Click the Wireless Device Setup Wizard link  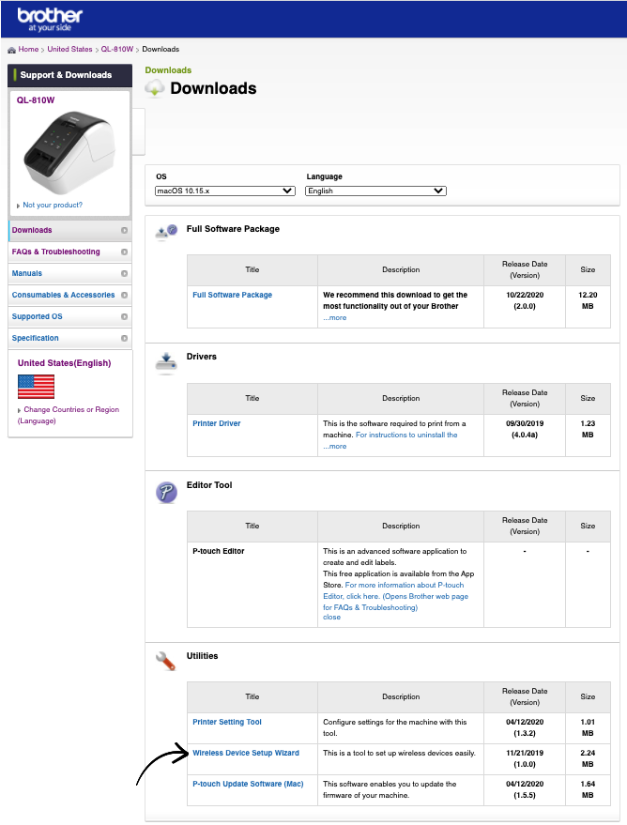246,753
